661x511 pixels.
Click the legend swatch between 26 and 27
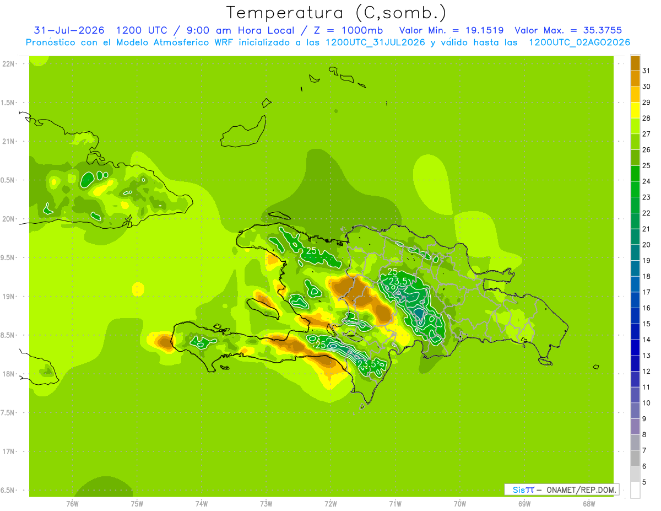coord(636,142)
